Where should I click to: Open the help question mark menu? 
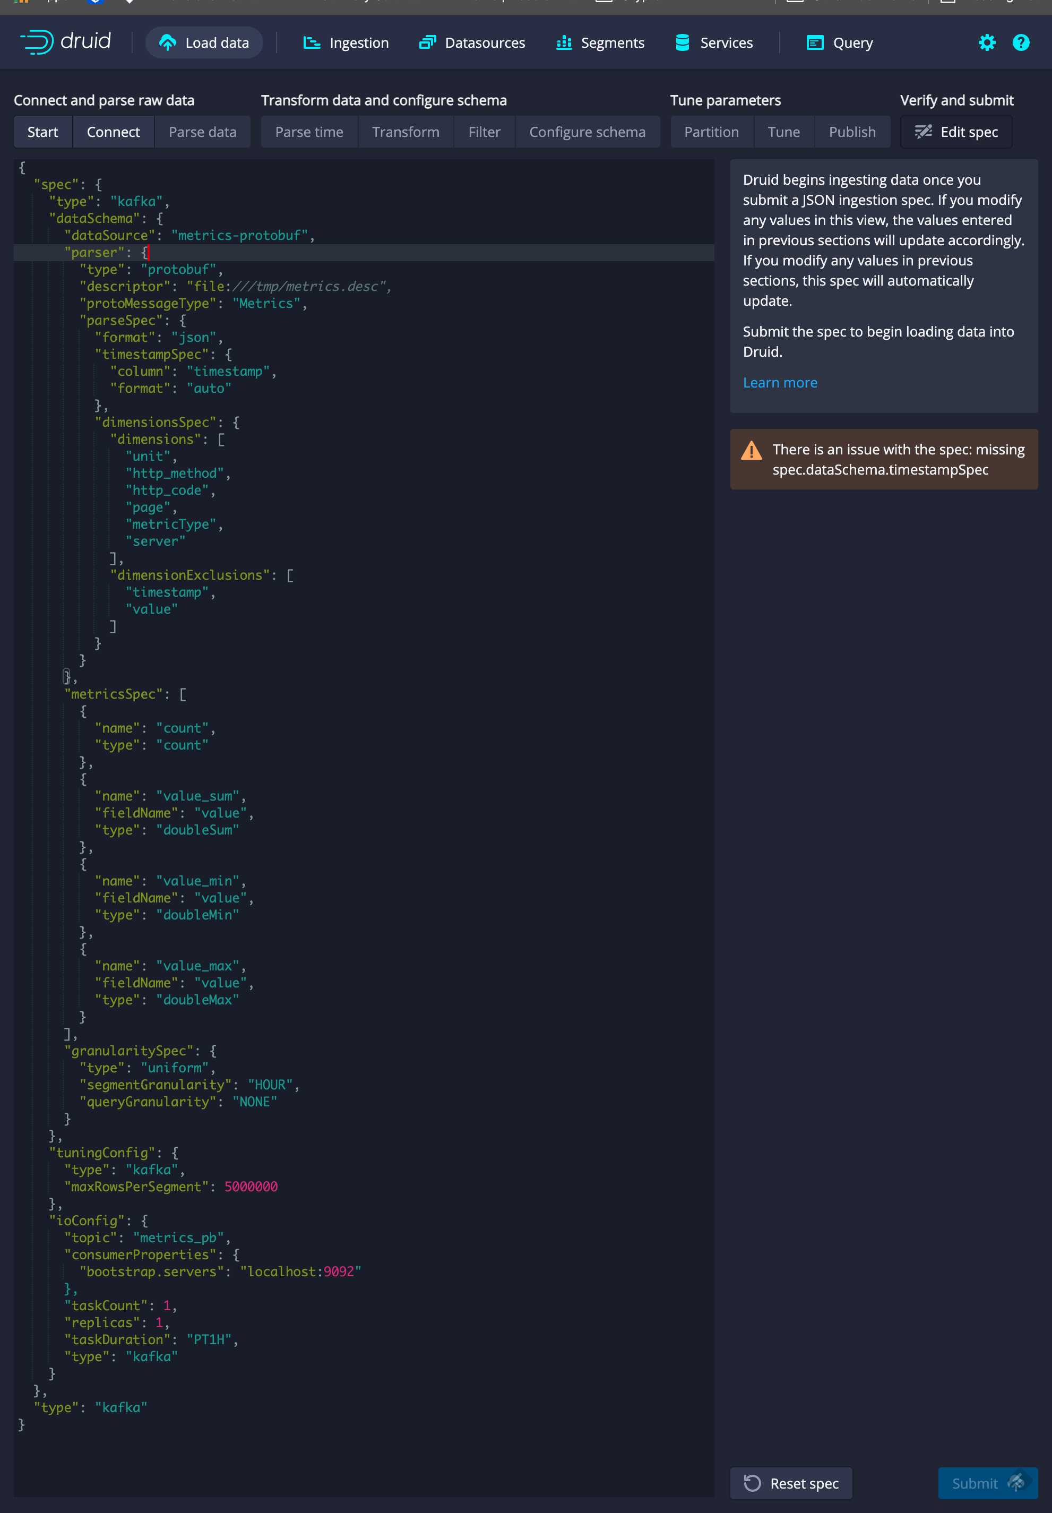[1020, 43]
